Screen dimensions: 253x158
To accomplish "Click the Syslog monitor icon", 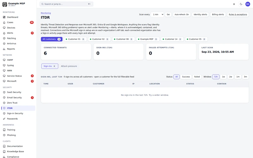I will 4,65.
